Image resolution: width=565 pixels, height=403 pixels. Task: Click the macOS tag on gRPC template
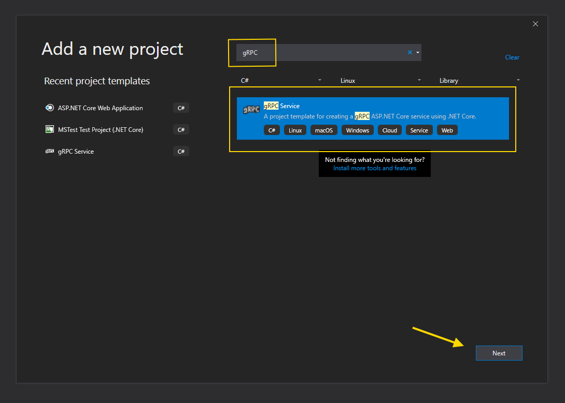click(x=323, y=130)
